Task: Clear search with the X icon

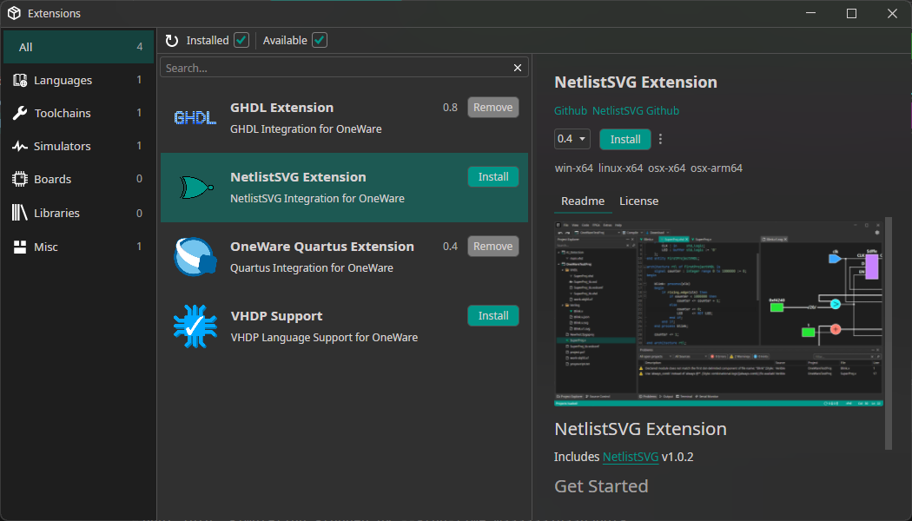Action: pyautogui.click(x=519, y=68)
